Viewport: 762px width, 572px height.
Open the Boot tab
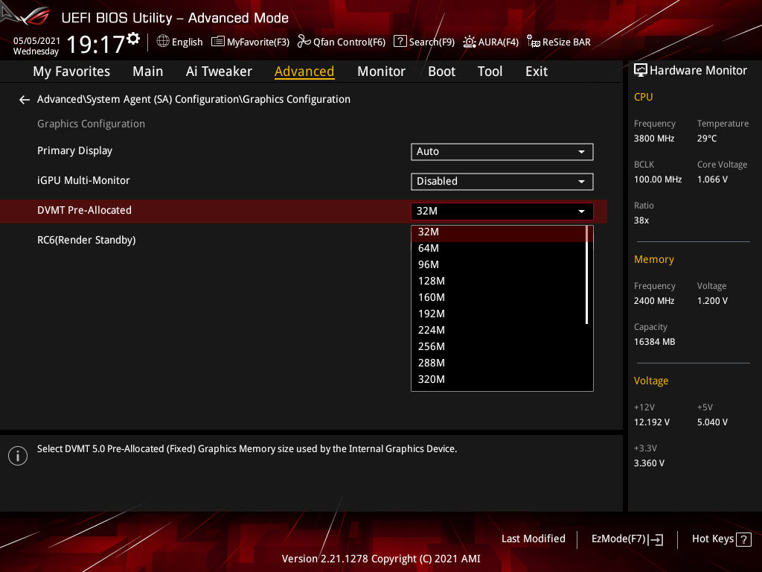(442, 71)
